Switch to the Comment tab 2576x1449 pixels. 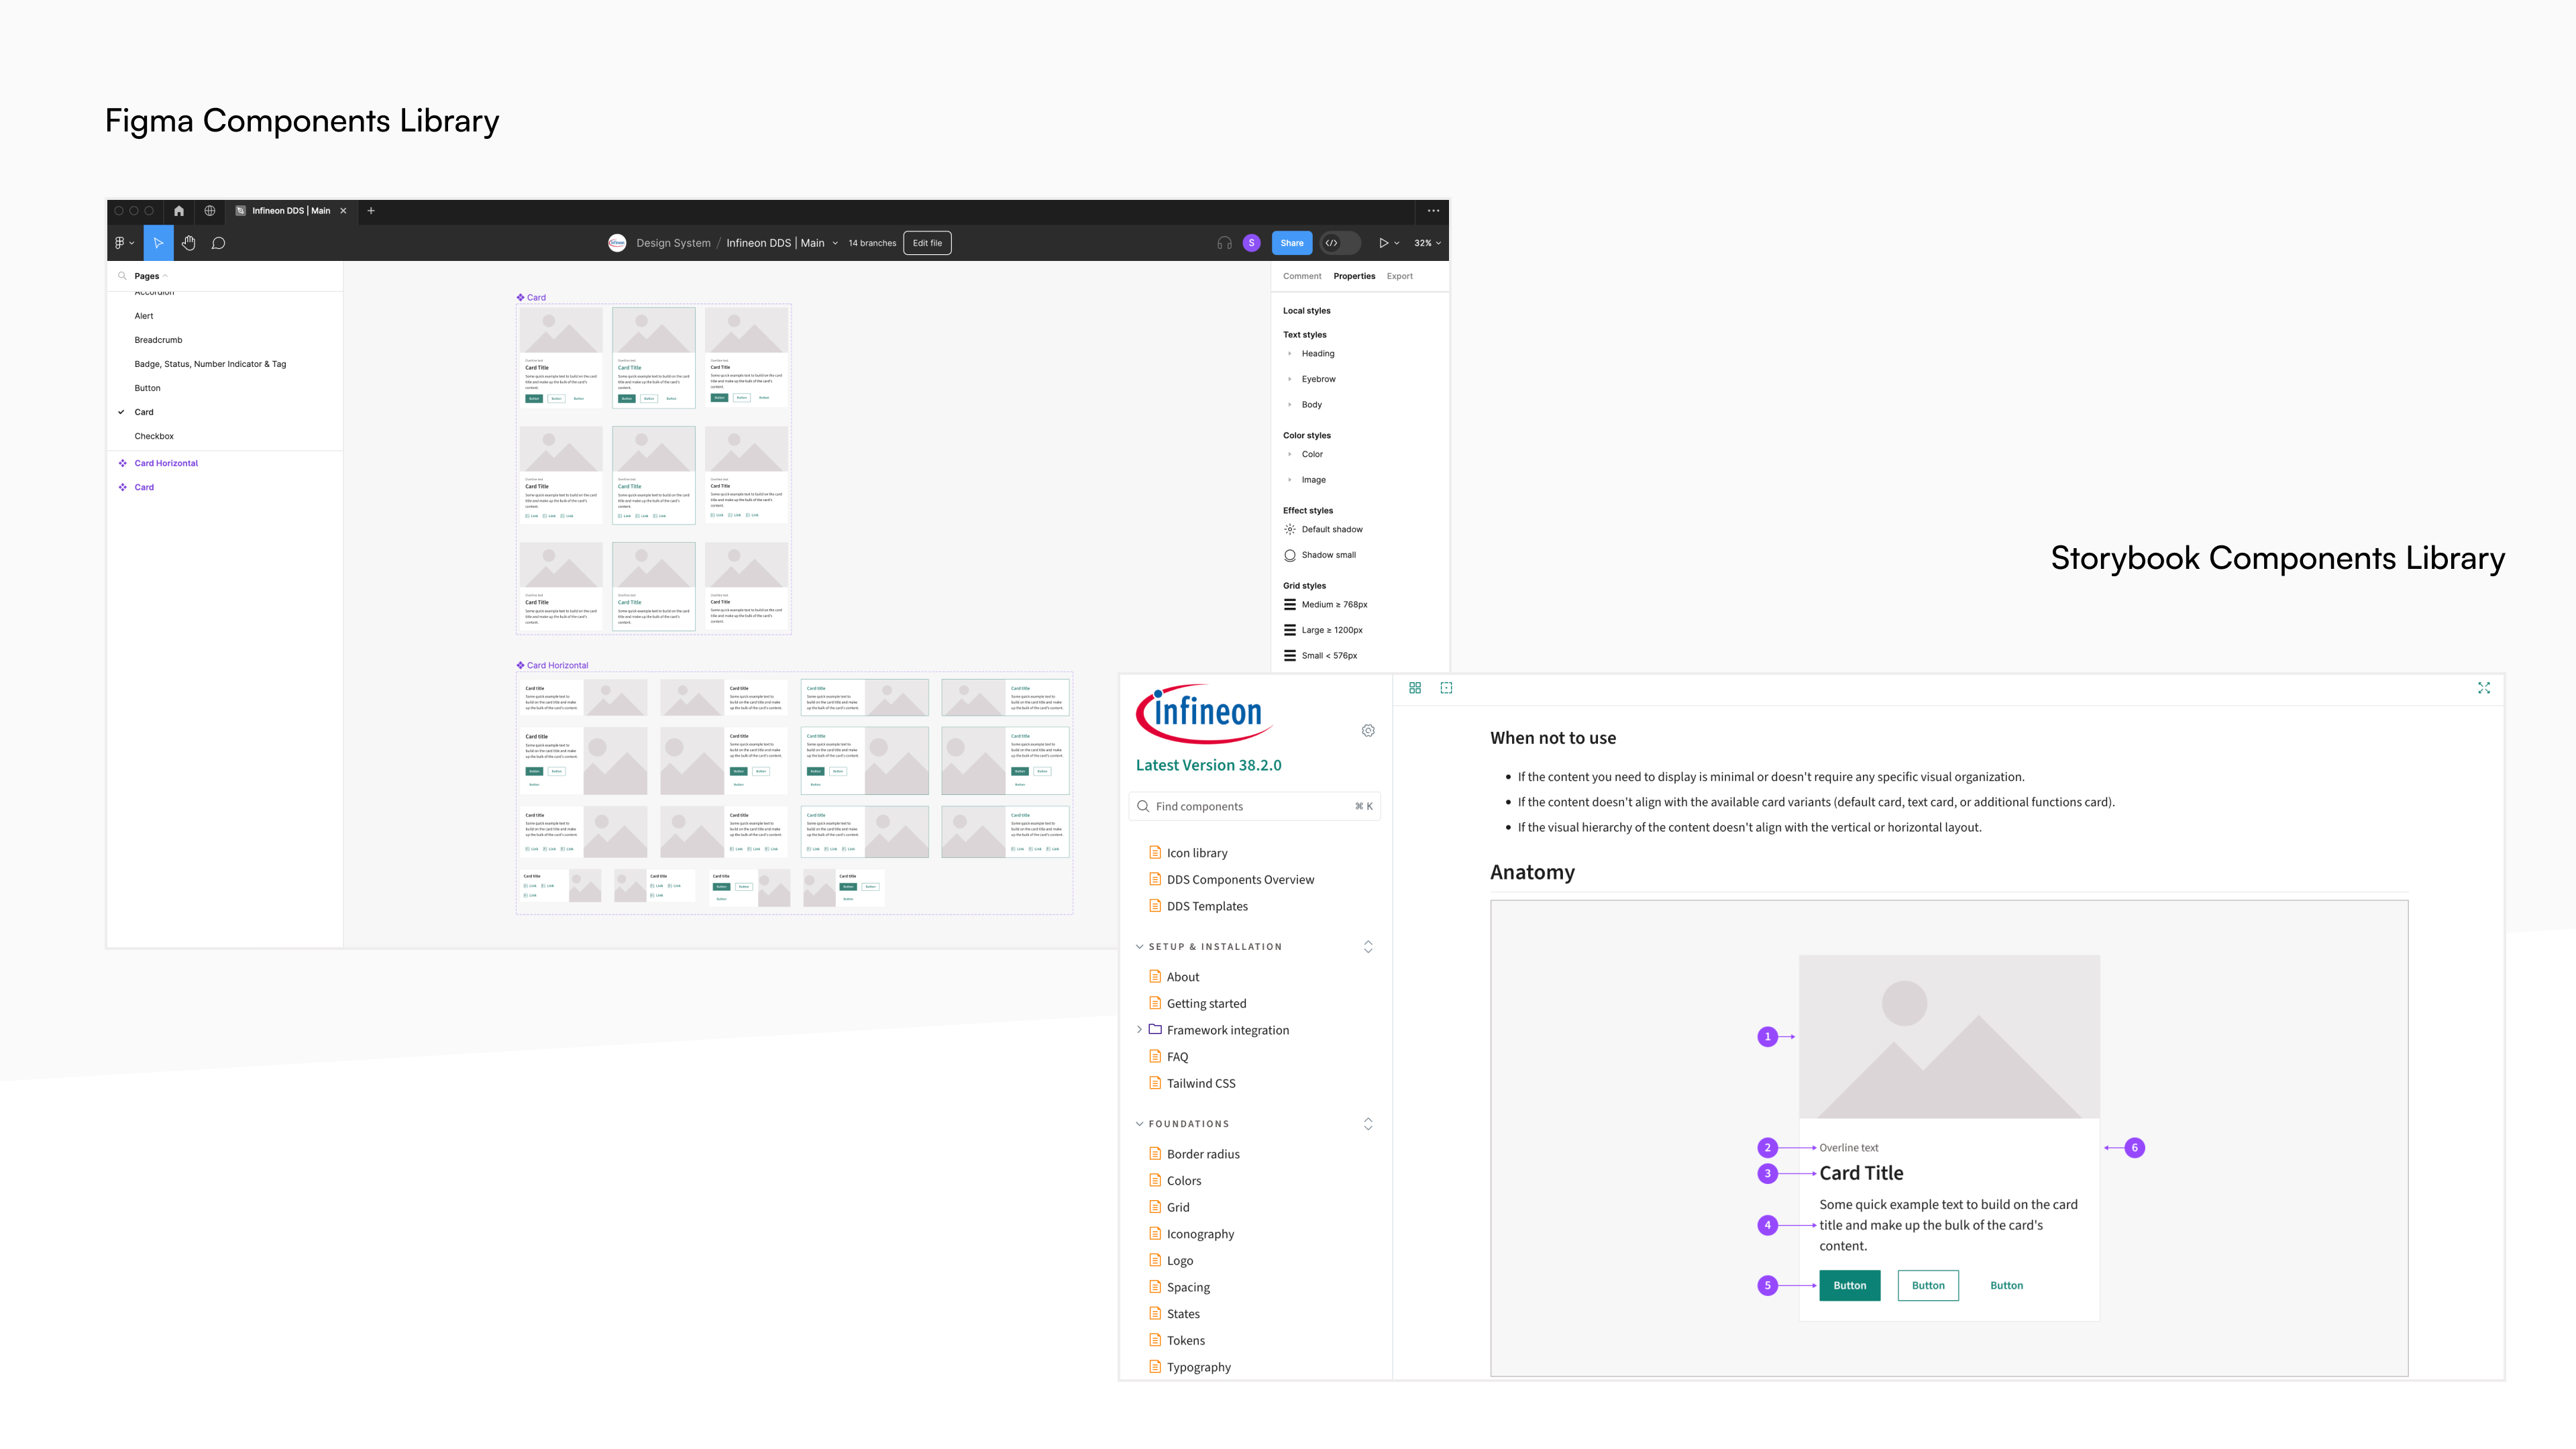[1302, 276]
